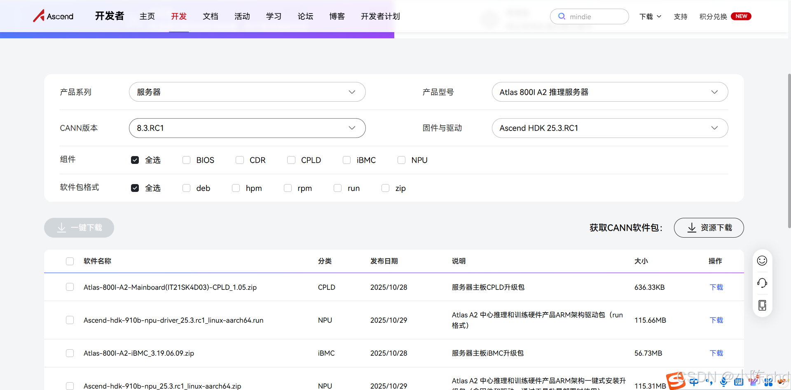
Task: Click the 资源下载 button
Action: click(x=709, y=228)
